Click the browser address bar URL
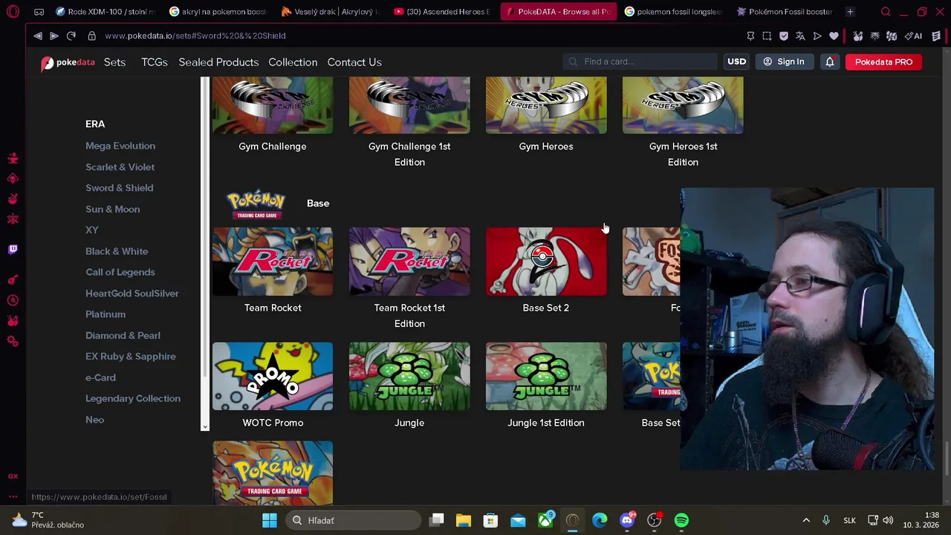The width and height of the screenshot is (951, 535). (x=195, y=36)
